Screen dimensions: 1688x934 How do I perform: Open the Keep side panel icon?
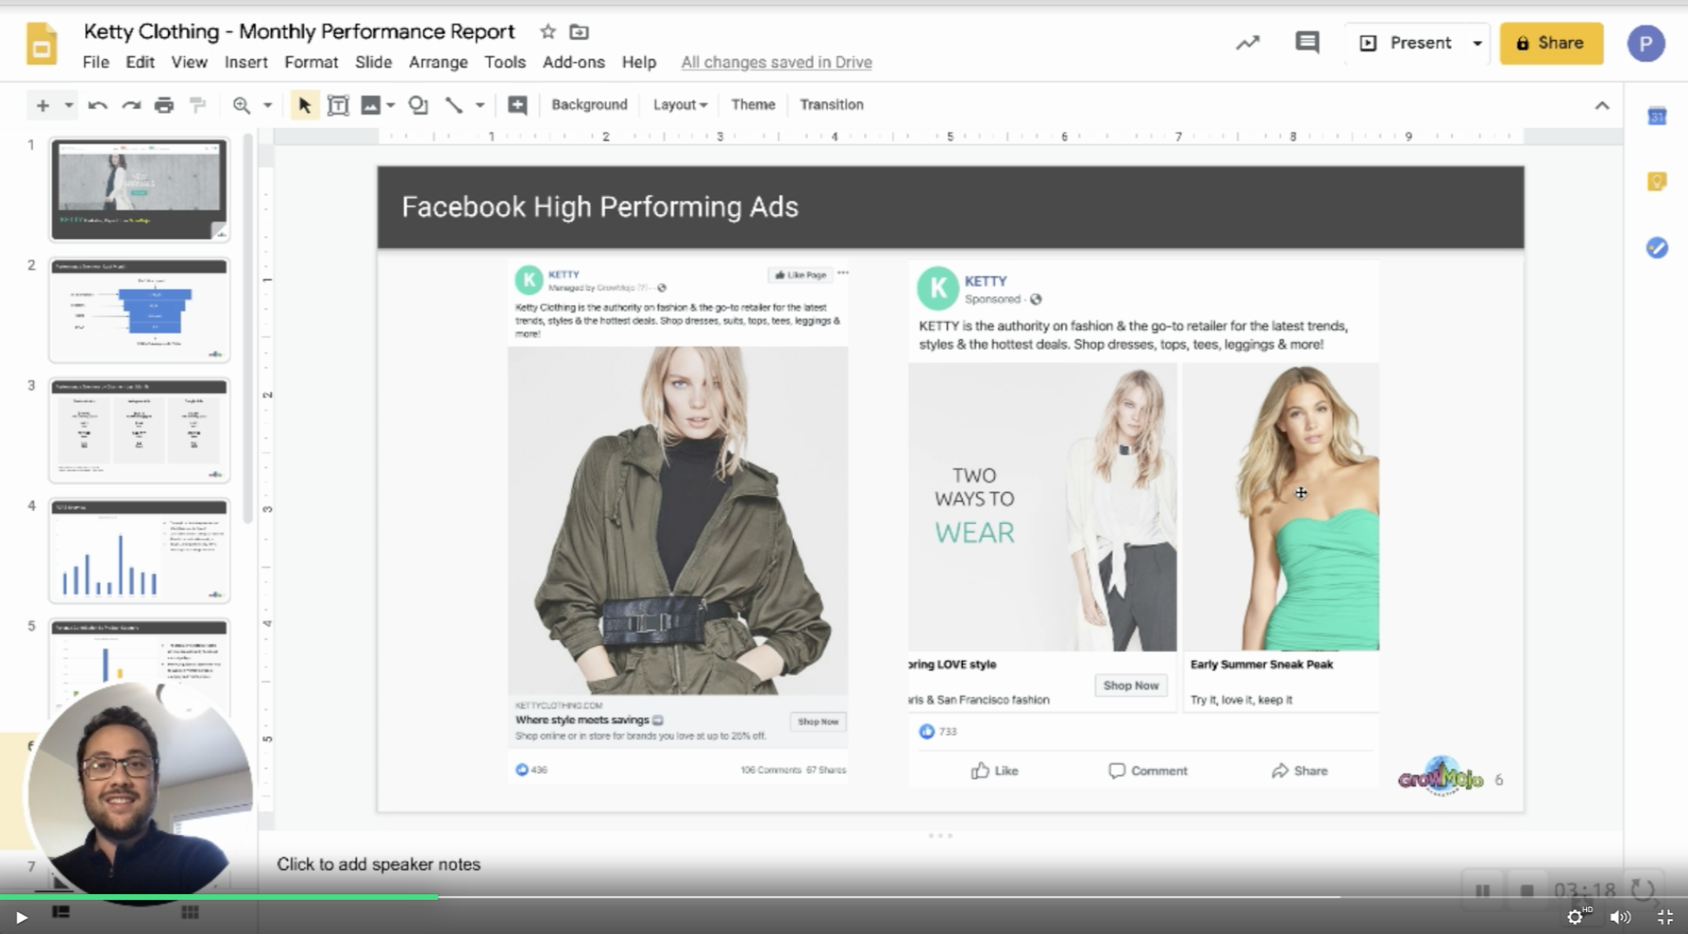pos(1657,182)
